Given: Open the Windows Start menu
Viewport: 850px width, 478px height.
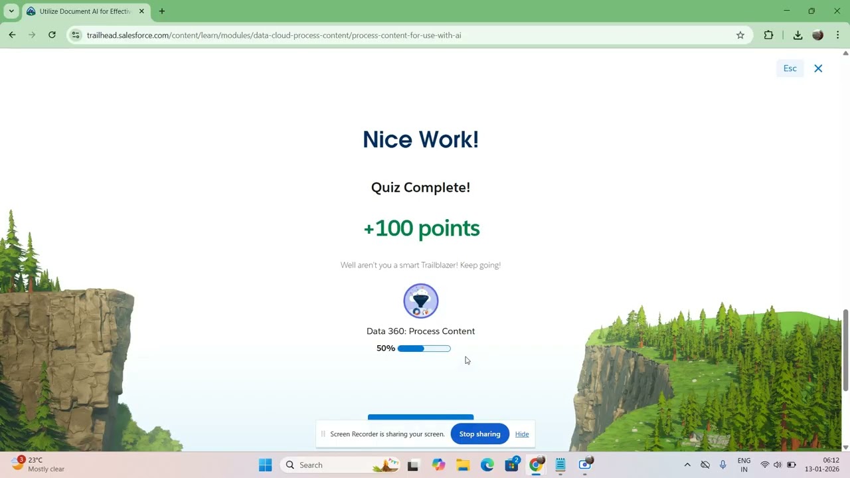Looking at the screenshot, I should click(x=265, y=465).
